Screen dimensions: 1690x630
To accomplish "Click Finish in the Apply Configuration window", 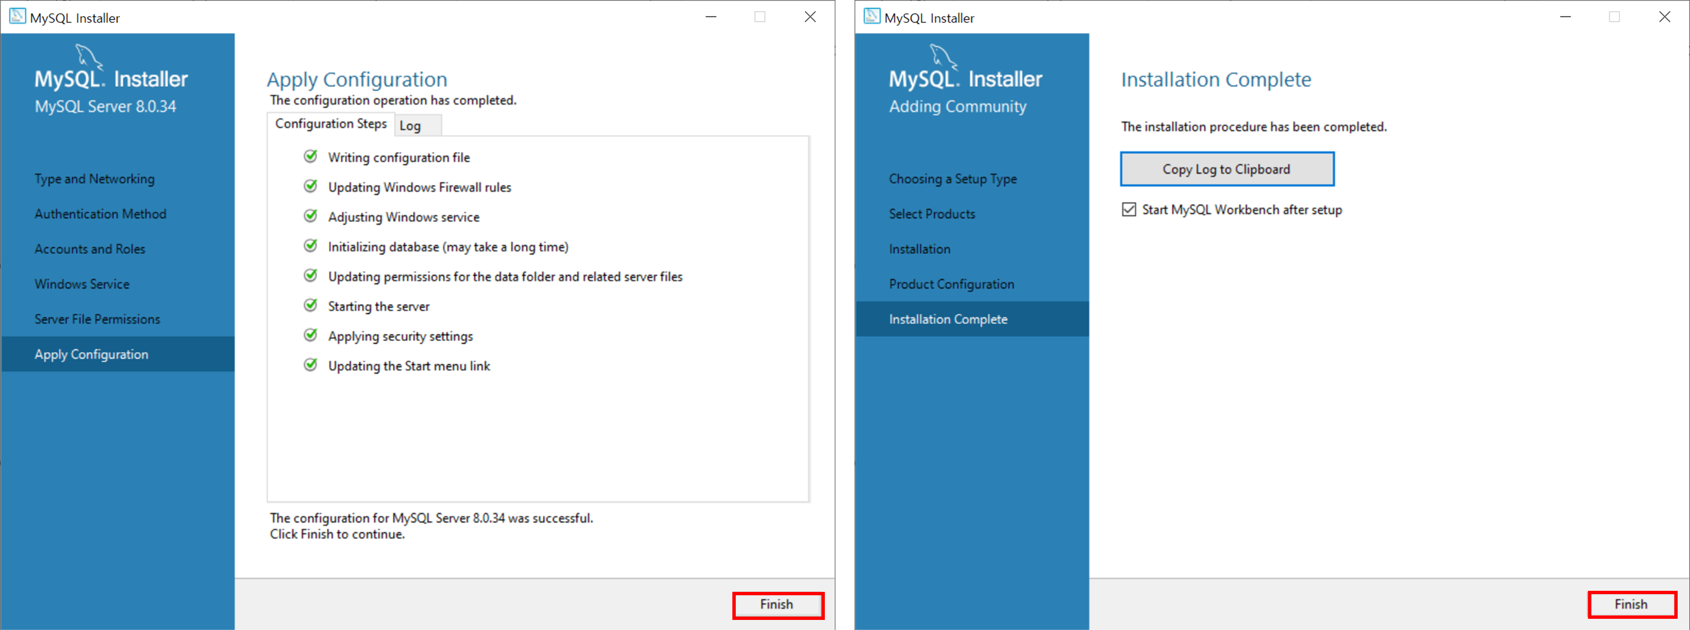I will [x=777, y=604].
